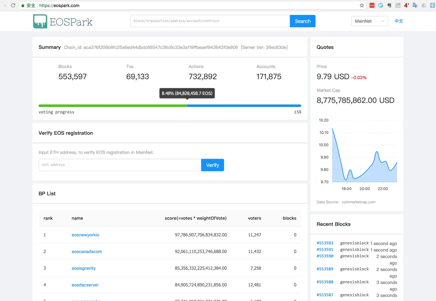This screenshot has height=301, width=436.
Task: Click the Chain_id hash text
Action: [x=151, y=47]
